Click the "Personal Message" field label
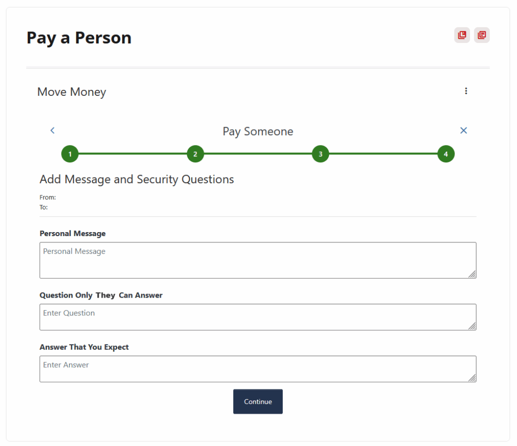Image resolution: width=517 pixels, height=446 pixels. coord(73,234)
